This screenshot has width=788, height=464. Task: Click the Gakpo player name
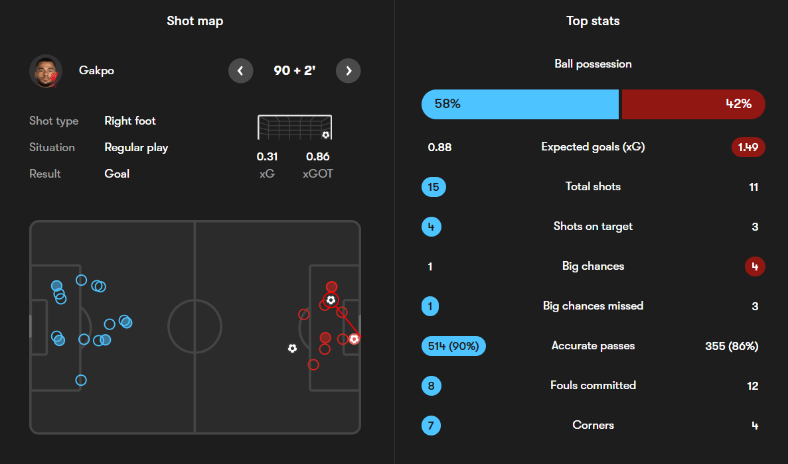point(96,71)
